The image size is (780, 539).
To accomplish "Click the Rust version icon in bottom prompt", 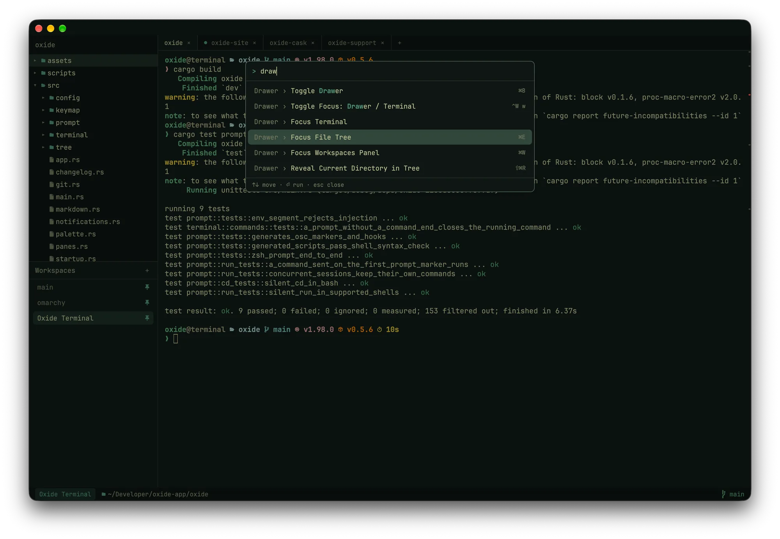I will [x=297, y=330].
